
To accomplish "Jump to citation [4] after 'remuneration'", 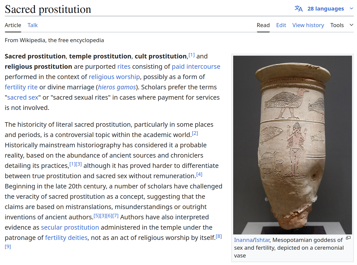I will click(199, 174).
